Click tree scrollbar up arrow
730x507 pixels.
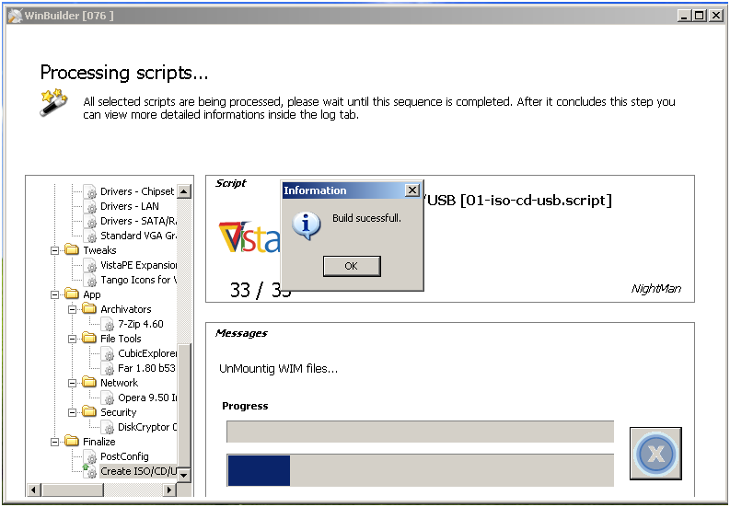pyautogui.click(x=184, y=190)
